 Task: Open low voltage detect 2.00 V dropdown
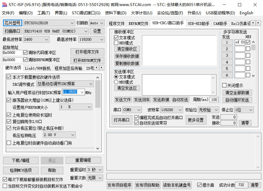[x=59, y=135]
